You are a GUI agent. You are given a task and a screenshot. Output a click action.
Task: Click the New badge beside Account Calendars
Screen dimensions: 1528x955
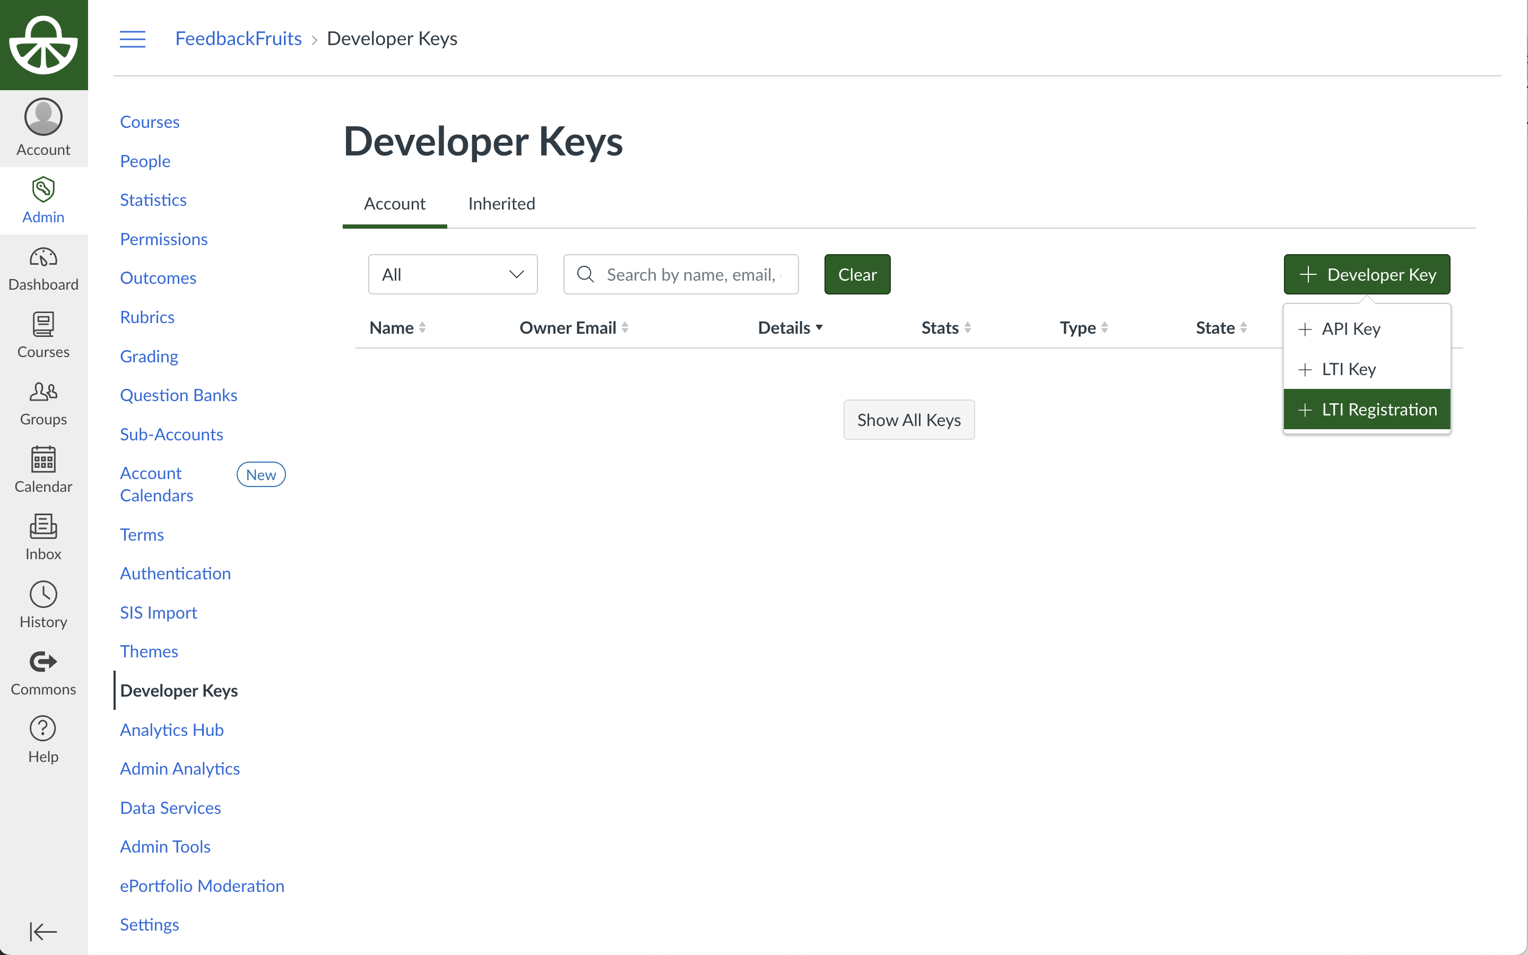(x=261, y=474)
